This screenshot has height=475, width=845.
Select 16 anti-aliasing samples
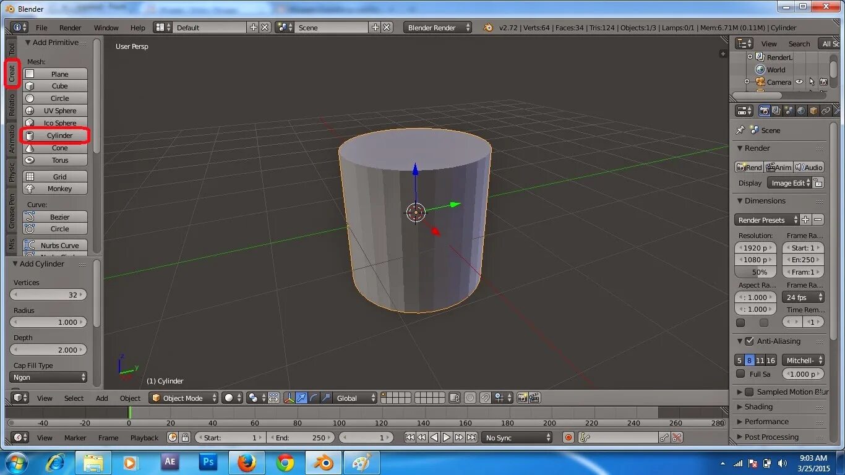pyautogui.click(x=771, y=360)
